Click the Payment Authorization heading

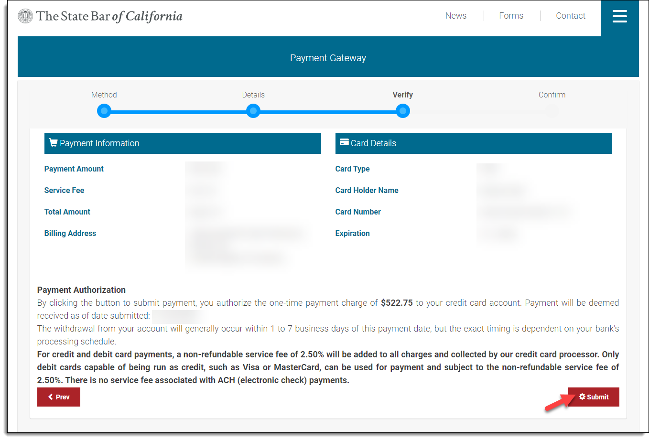[x=81, y=290]
